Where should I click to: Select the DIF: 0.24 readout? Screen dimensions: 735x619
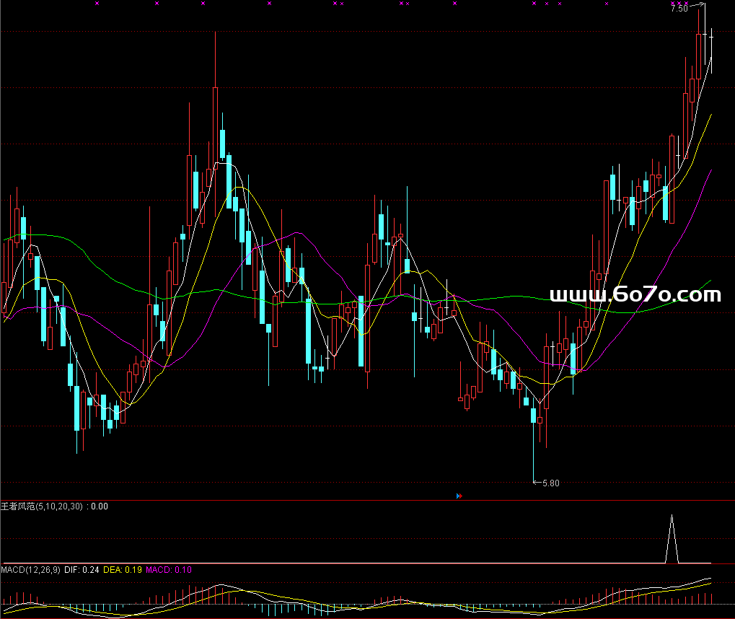[x=82, y=570]
